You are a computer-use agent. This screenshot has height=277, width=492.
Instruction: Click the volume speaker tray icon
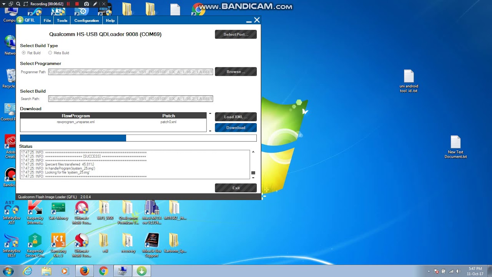pyautogui.click(x=458, y=271)
